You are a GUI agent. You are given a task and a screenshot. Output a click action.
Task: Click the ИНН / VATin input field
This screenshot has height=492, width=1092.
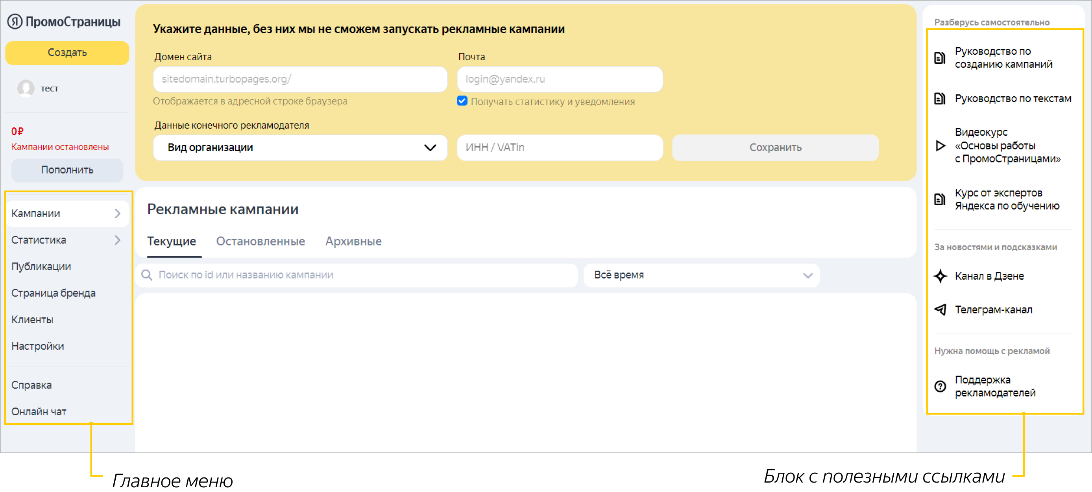(x=560, y=147)
